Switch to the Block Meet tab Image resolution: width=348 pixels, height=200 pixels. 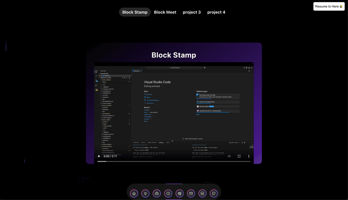pos(165,12)
